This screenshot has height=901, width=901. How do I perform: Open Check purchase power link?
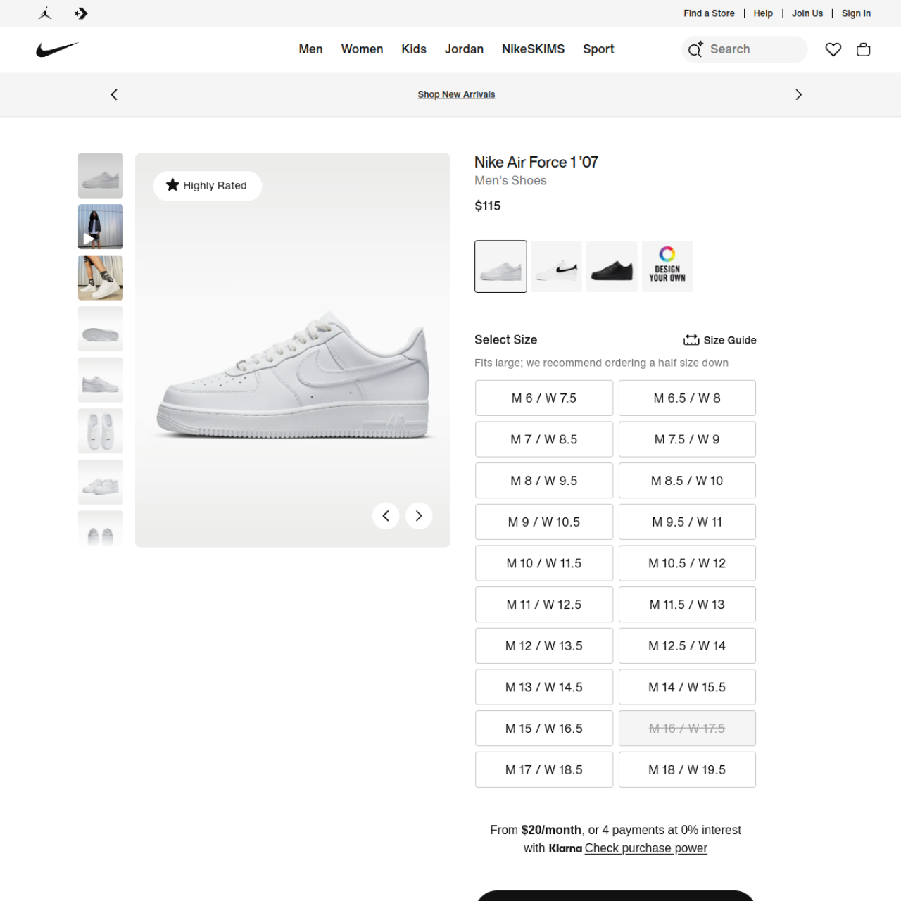(x=645, y=848)
